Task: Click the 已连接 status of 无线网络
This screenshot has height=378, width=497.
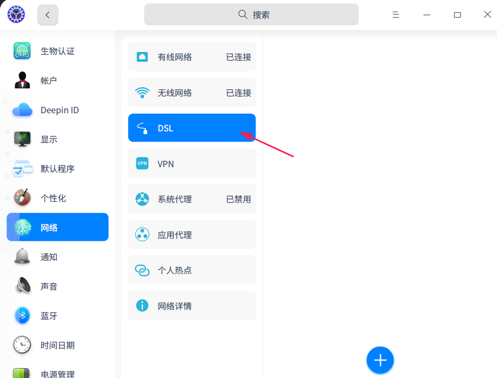Action: pyautogui.click(x=238, y=93)
